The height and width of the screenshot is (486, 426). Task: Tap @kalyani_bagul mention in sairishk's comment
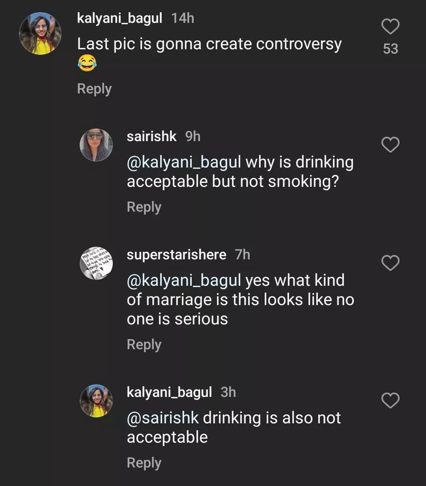tap(184, 162)
